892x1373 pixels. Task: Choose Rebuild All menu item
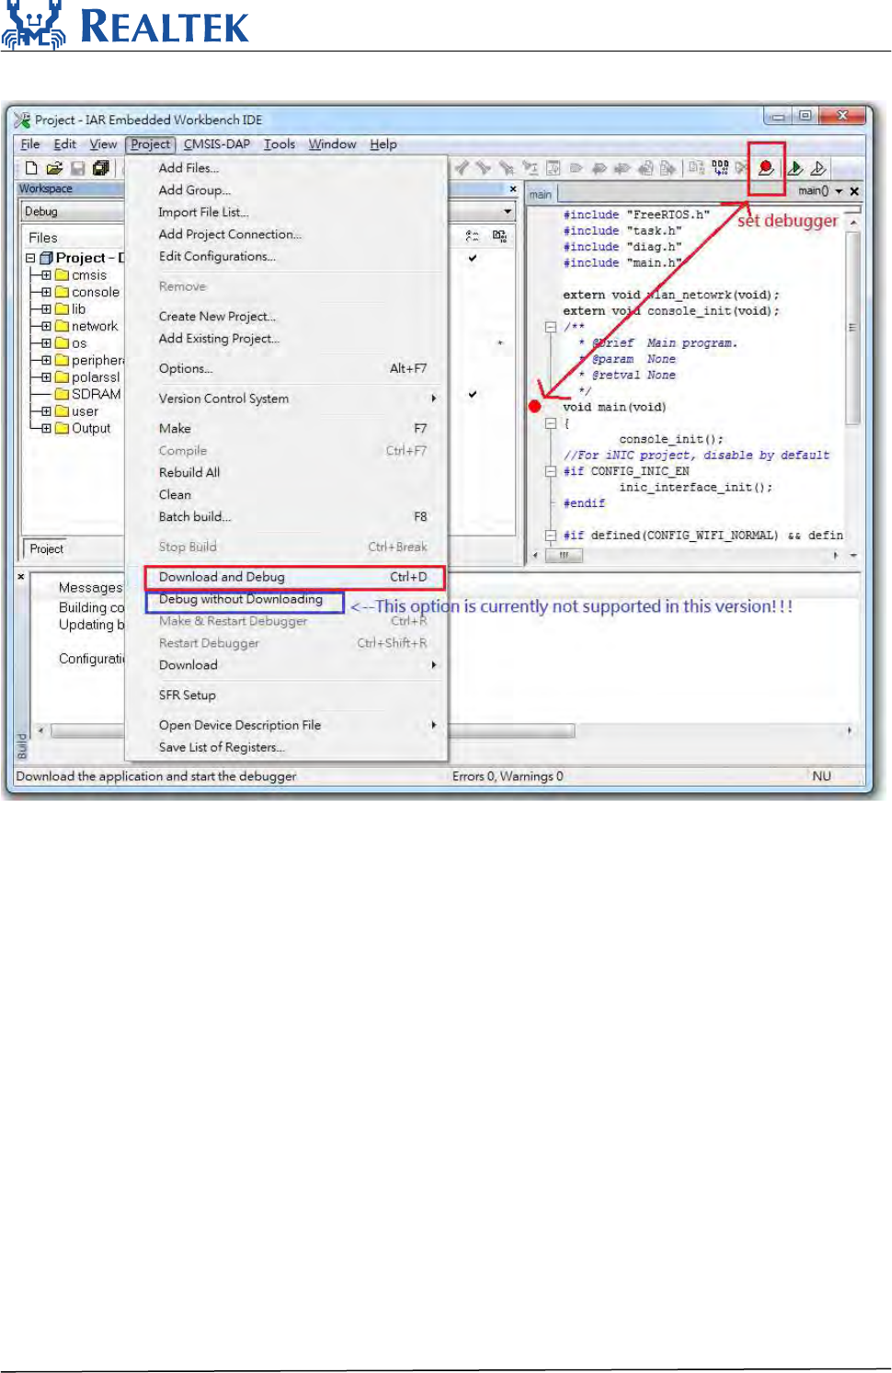(286, 472)
